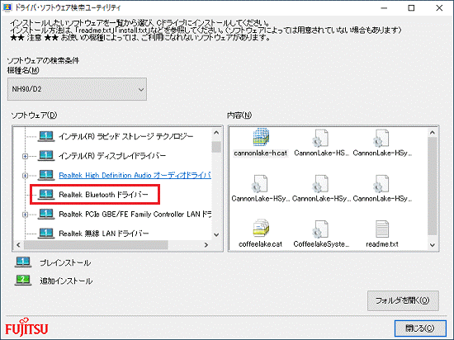Image resolution: width=454 pixels, height=340 pixels.
Task: Click the app icon in title bar
Action: point(7,7)
